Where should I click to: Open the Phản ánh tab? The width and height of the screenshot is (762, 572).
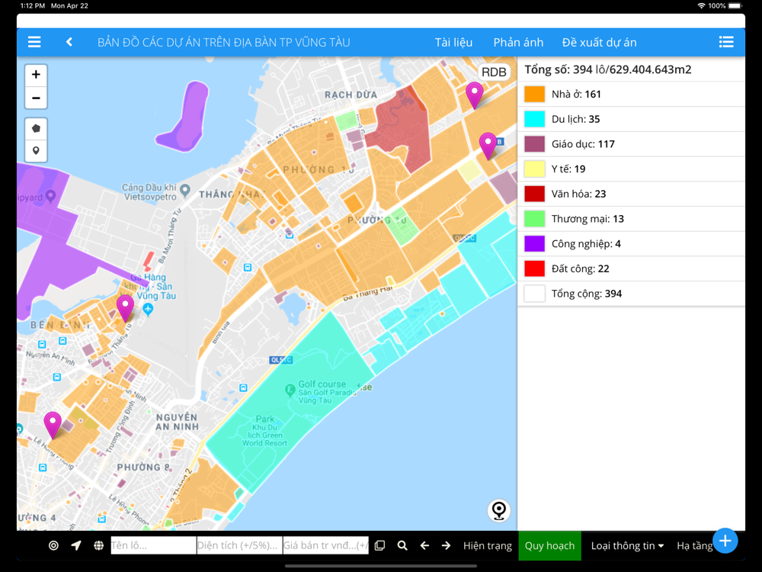[518, 42]
